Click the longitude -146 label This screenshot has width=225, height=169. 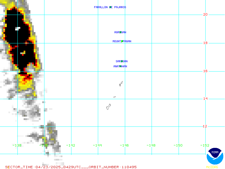tap(124, 145)
